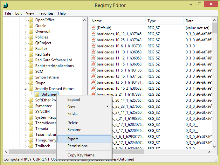Expand the Skype key
Image resolution: width=220 pixels, height=165 pixels.
pyautogui.click(x=25, y=83)
